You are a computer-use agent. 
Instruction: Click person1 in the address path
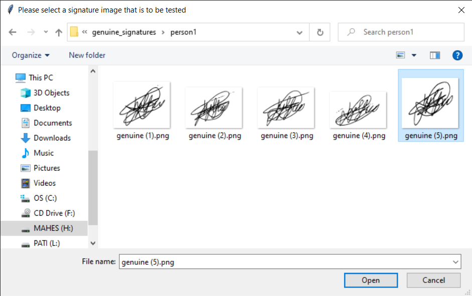tap(183, 32)
